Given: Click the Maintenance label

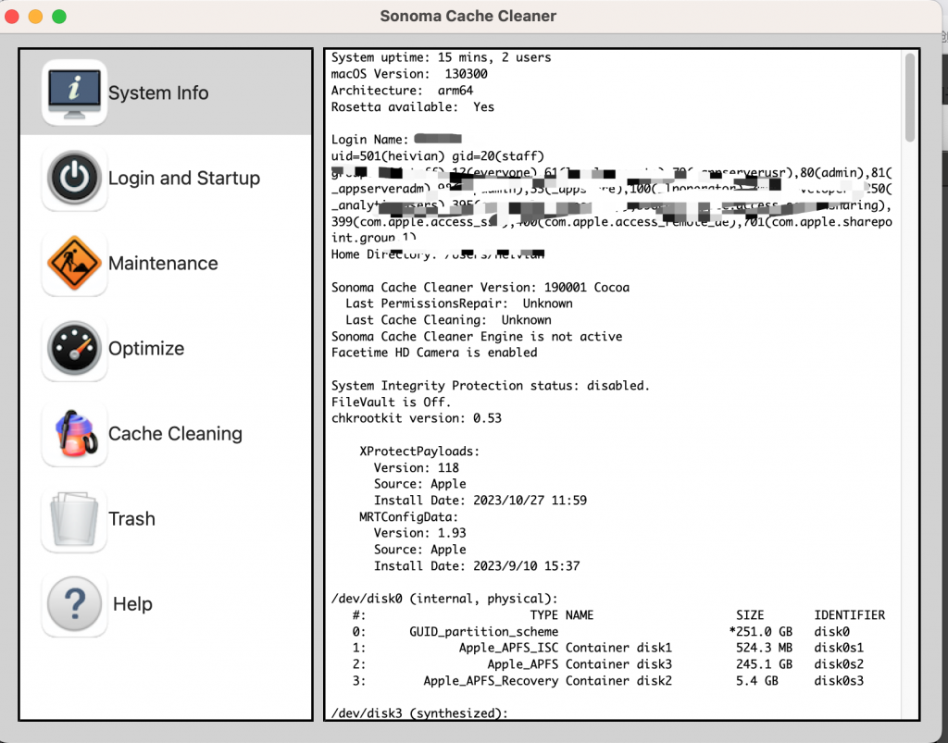Looking at the screenshot, I should 163,263.
